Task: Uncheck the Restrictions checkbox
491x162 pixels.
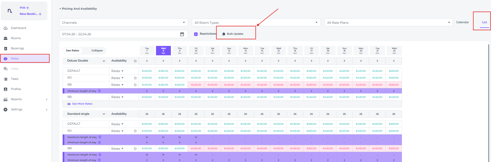Action: point(196,34)
